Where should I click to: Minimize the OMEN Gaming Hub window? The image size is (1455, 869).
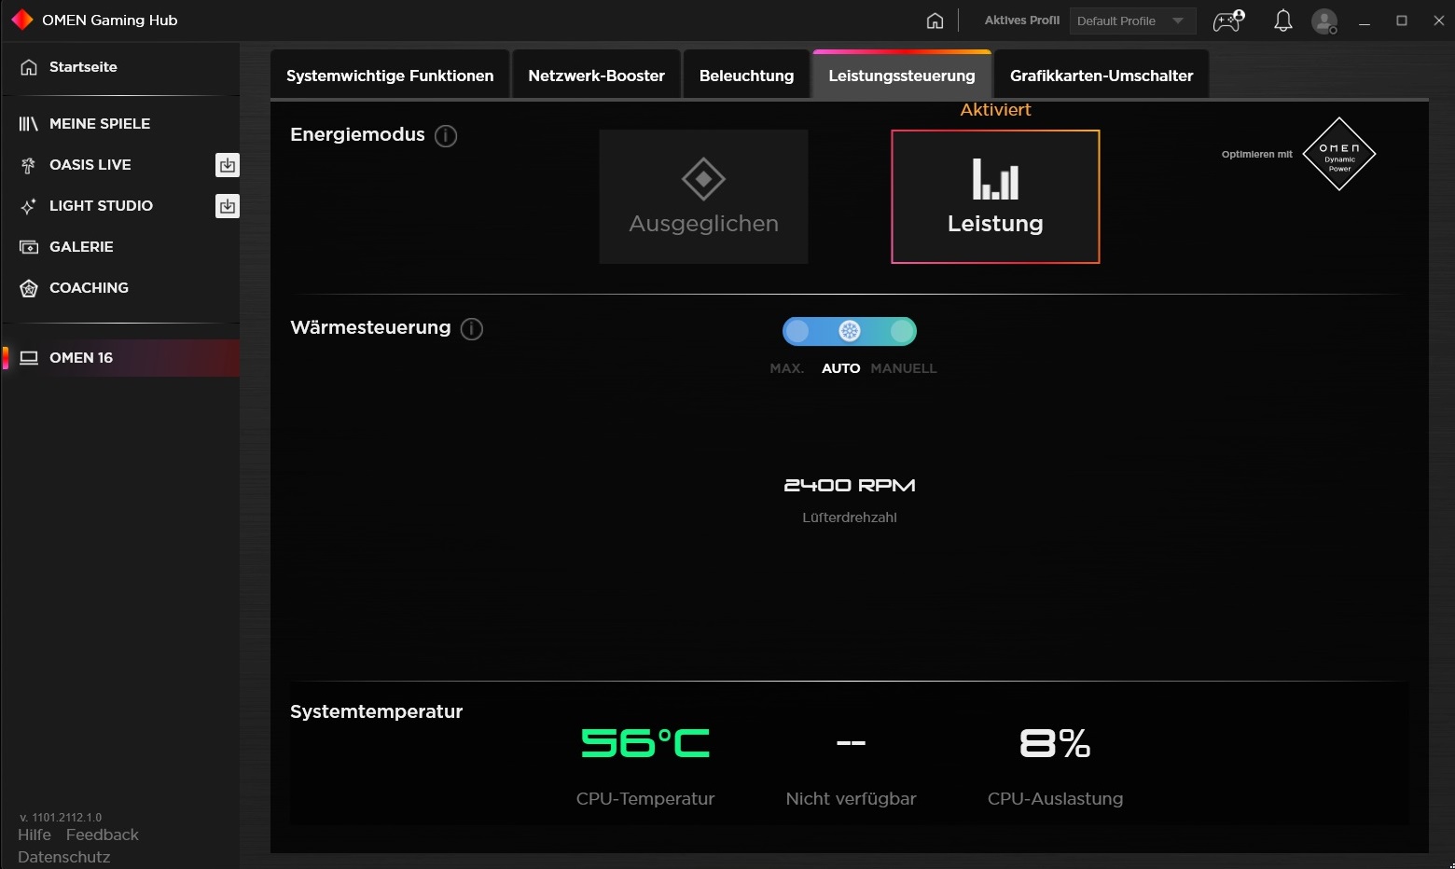pyautogui.click(x=1365, y=21)
